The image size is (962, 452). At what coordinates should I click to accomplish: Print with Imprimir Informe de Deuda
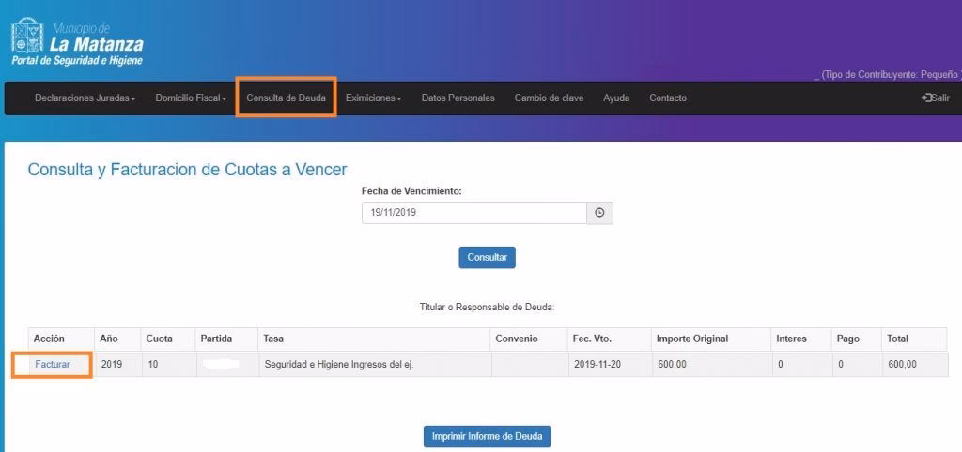(487, 437)
